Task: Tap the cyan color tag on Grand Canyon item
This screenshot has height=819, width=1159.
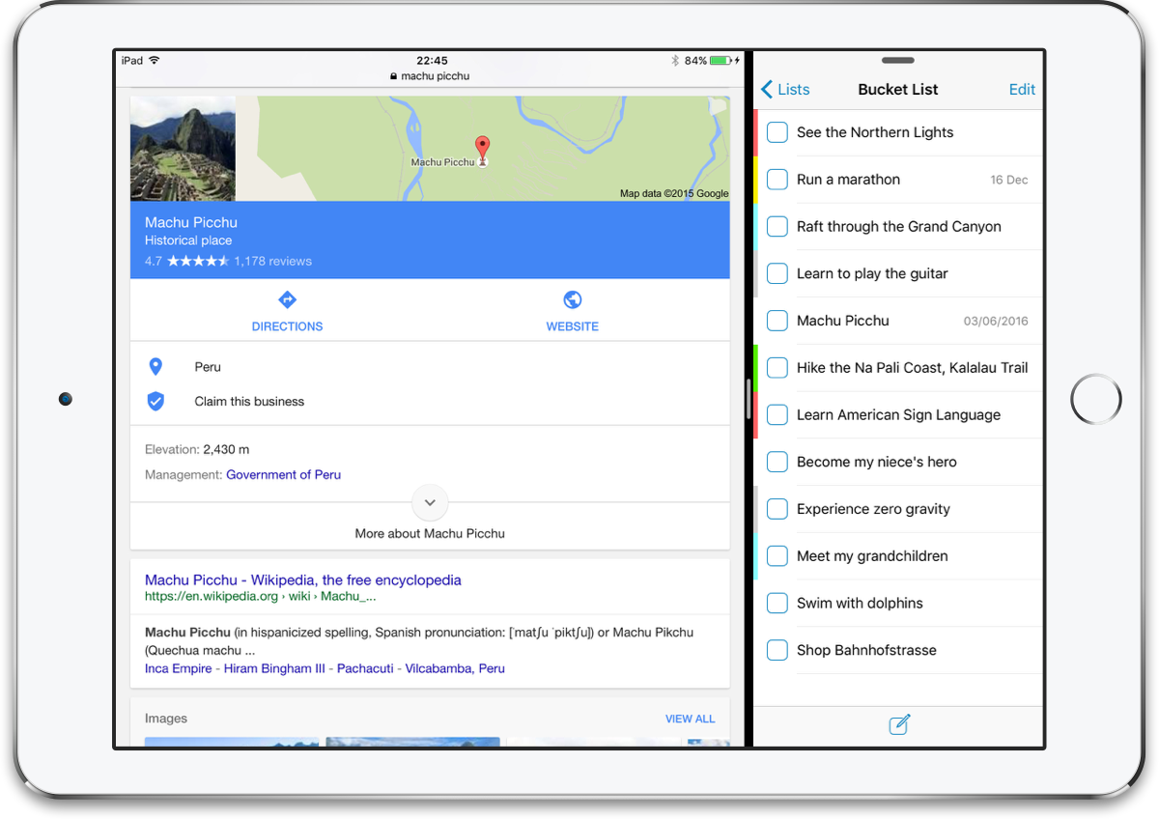Action: (755, 227)
